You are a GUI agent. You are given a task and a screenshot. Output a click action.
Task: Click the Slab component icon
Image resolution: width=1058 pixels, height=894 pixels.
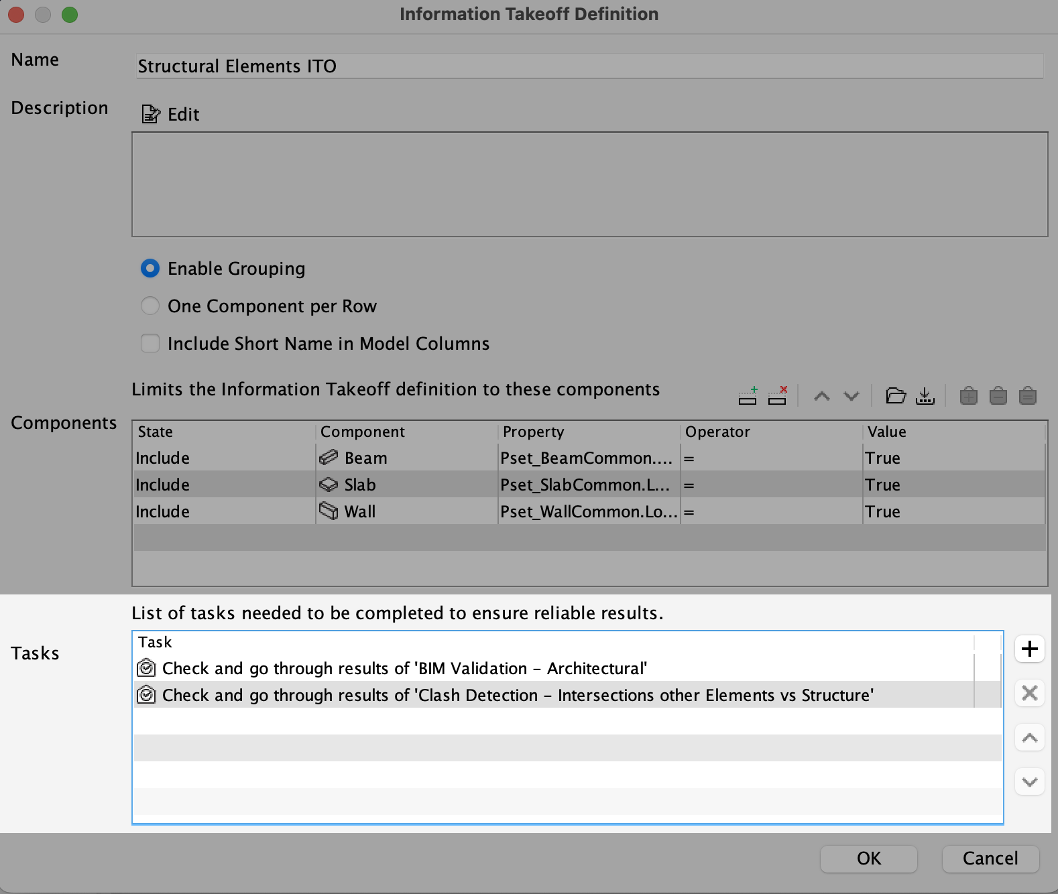coord(329,485)
